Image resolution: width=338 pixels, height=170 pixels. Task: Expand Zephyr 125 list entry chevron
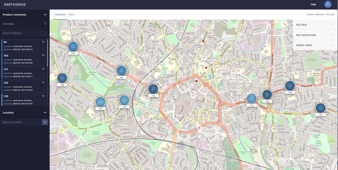coord(43,82)
